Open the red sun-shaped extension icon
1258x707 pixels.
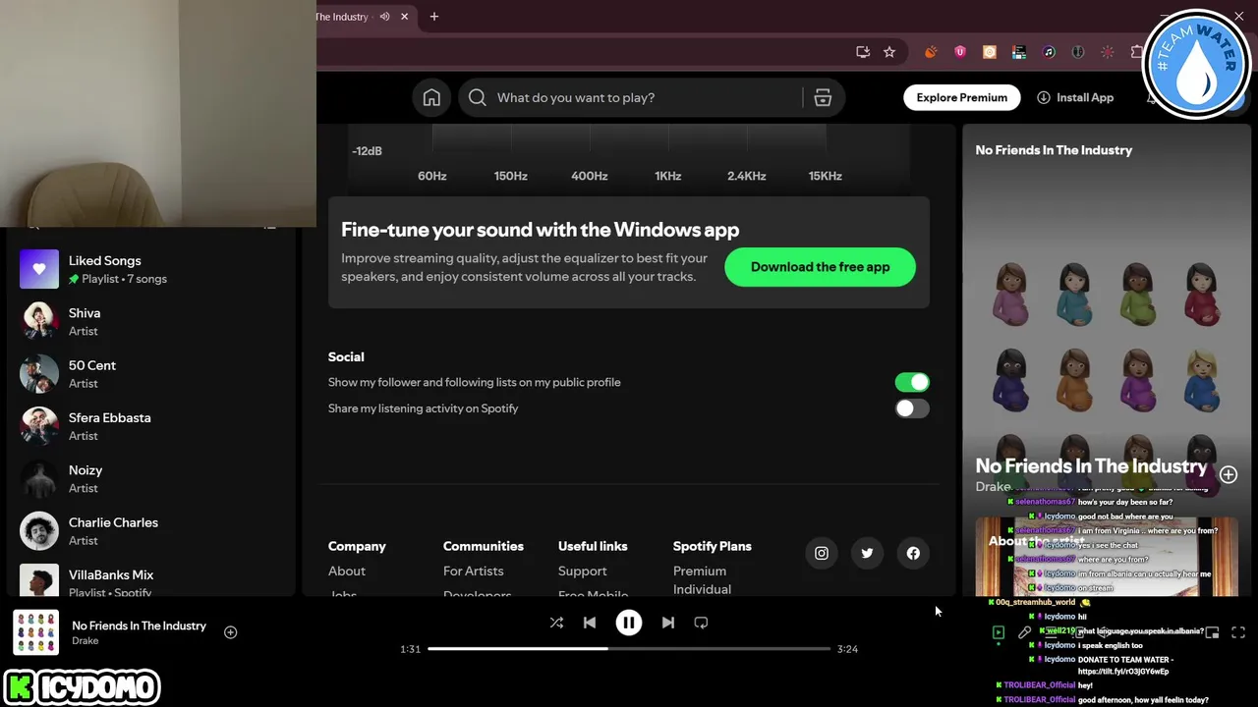[1108, 52]
